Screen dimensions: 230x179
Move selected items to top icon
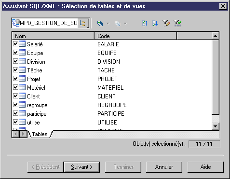pyautogui.click(x=145, y=24)
